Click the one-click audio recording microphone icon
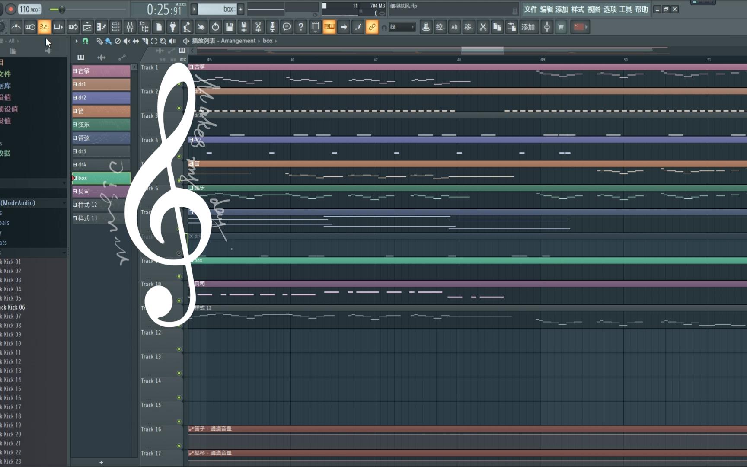 [272, 27]
